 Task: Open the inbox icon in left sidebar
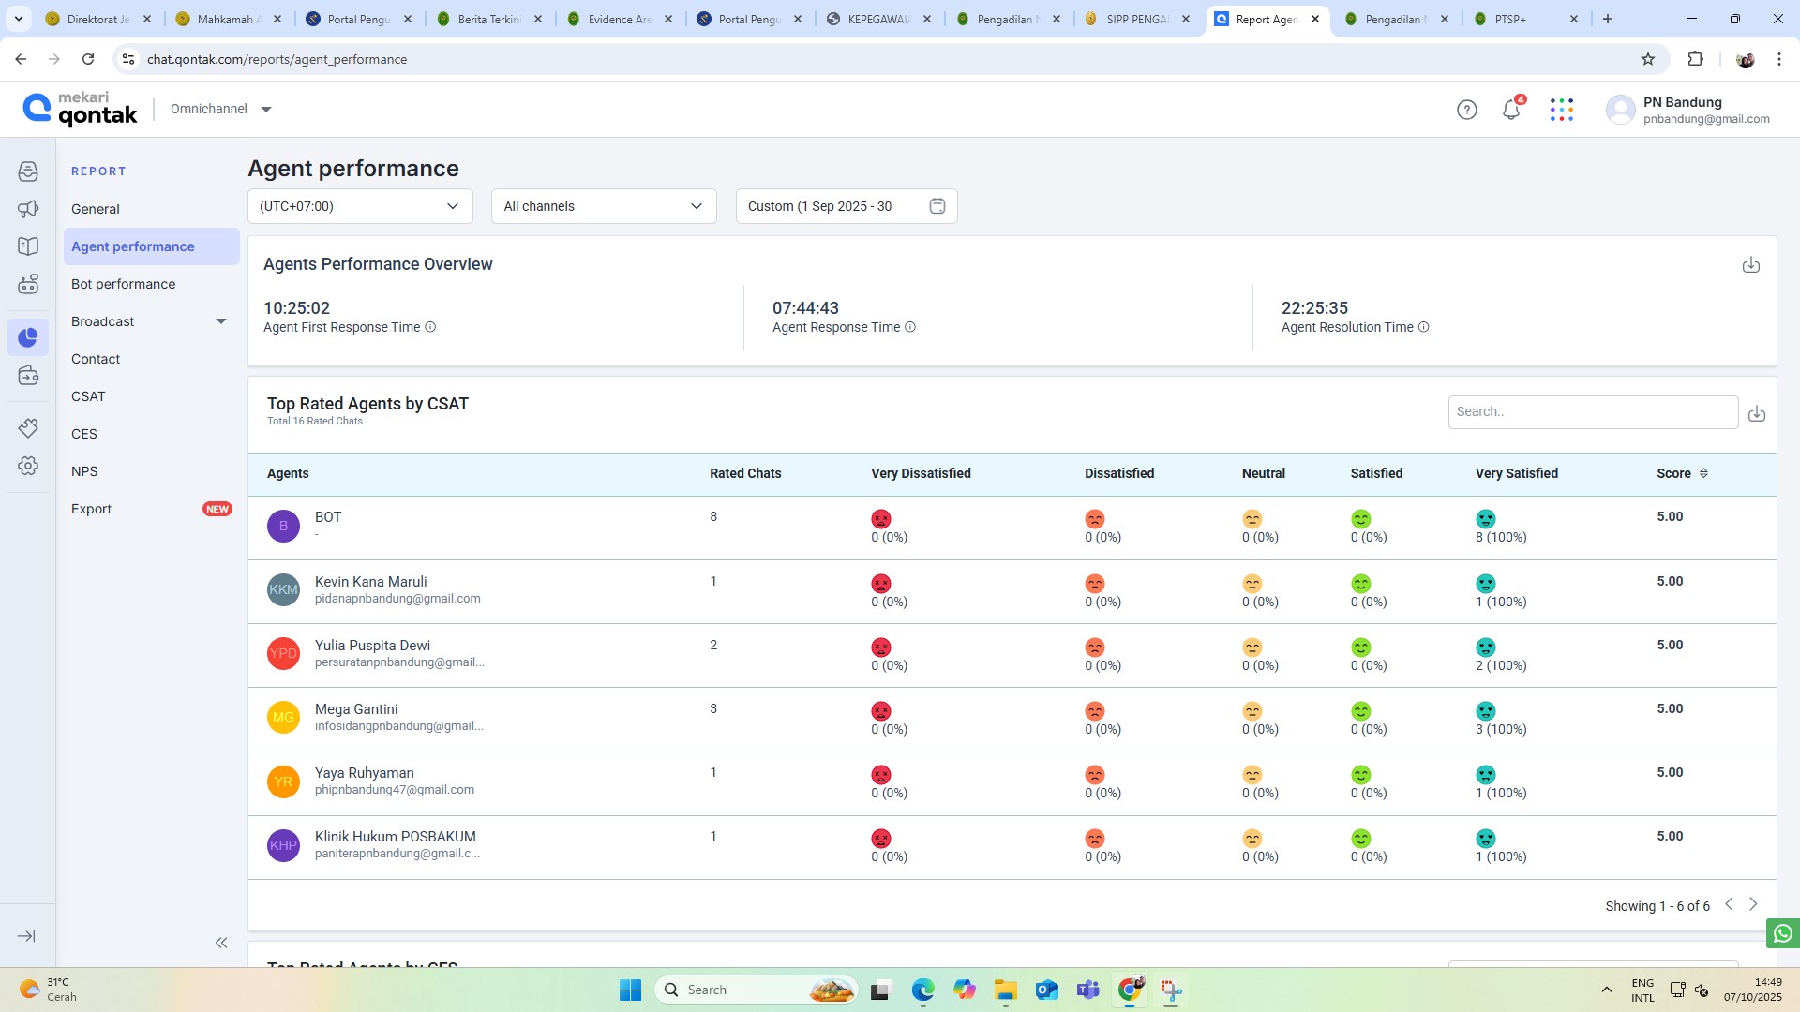click(x=28, y=171)
